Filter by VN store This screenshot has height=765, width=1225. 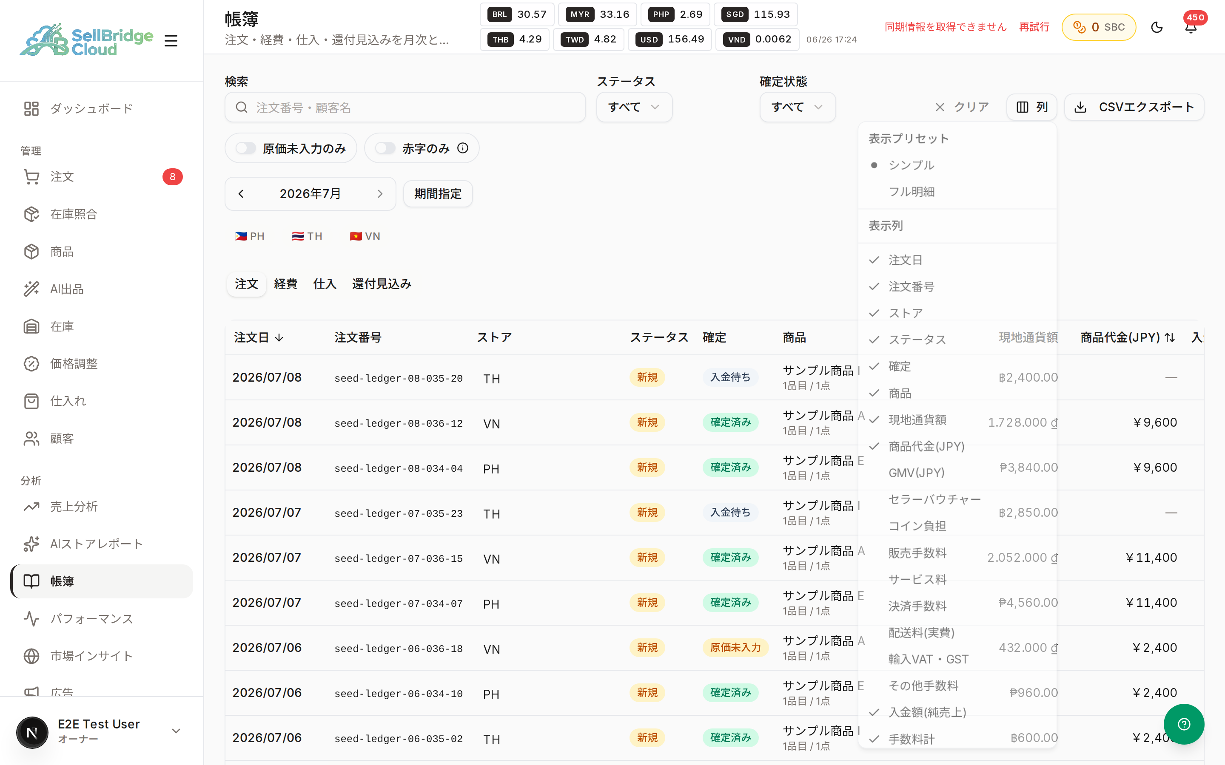(365, 236)
